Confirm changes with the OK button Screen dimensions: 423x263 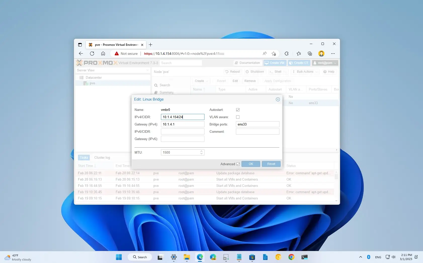pyautogui.click(x=250, y=164)
